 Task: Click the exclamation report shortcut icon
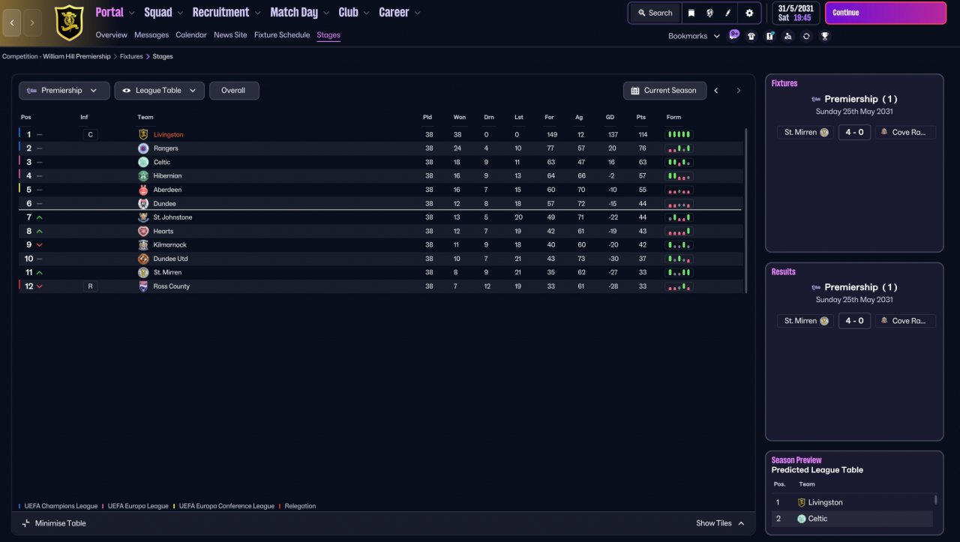pos(769,36)
